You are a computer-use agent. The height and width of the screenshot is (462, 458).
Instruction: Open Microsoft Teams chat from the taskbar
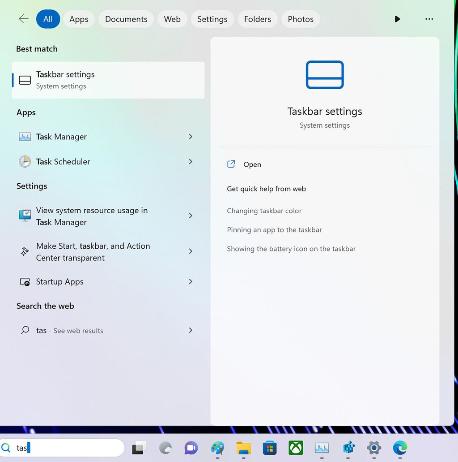(x=191, y=448)
